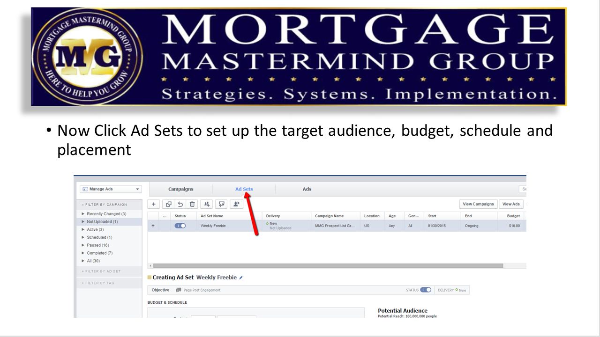Click the Status column header
The height and width of the screenshot is (337, 600).
tap(183, 216)
